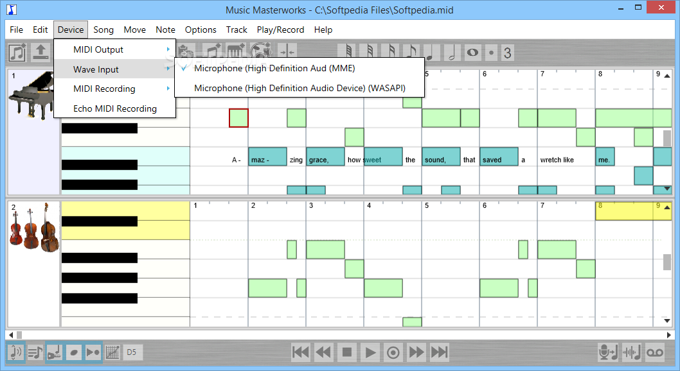
Task: Click track 1 vertical scroll down arrow
Action: (x=667, y=189)
